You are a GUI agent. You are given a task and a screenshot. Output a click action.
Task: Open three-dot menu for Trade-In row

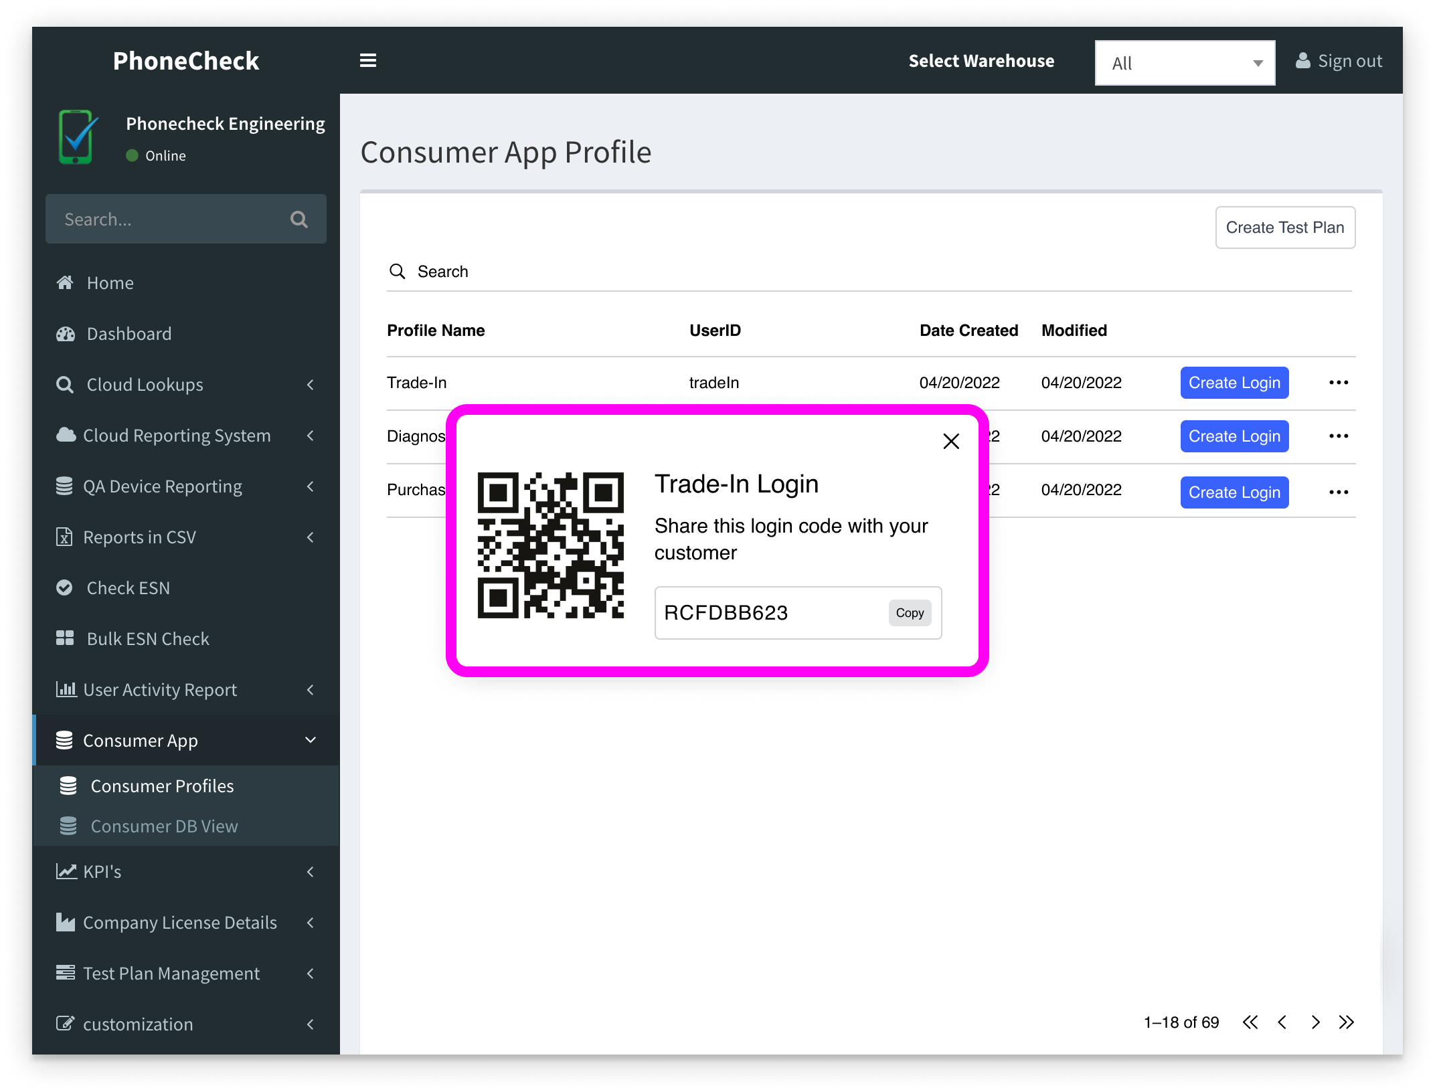(x=1339, y=383)
